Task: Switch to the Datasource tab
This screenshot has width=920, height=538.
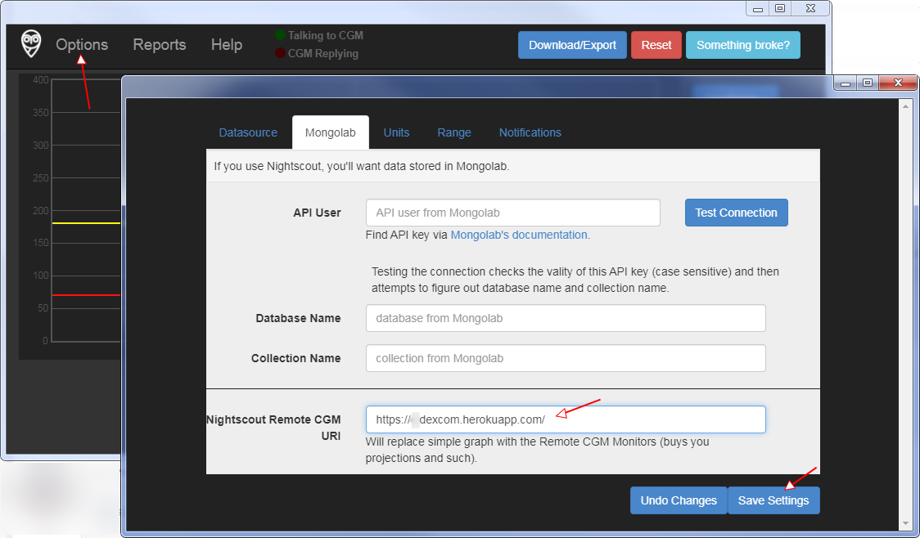Action: [x=248, y=132]
